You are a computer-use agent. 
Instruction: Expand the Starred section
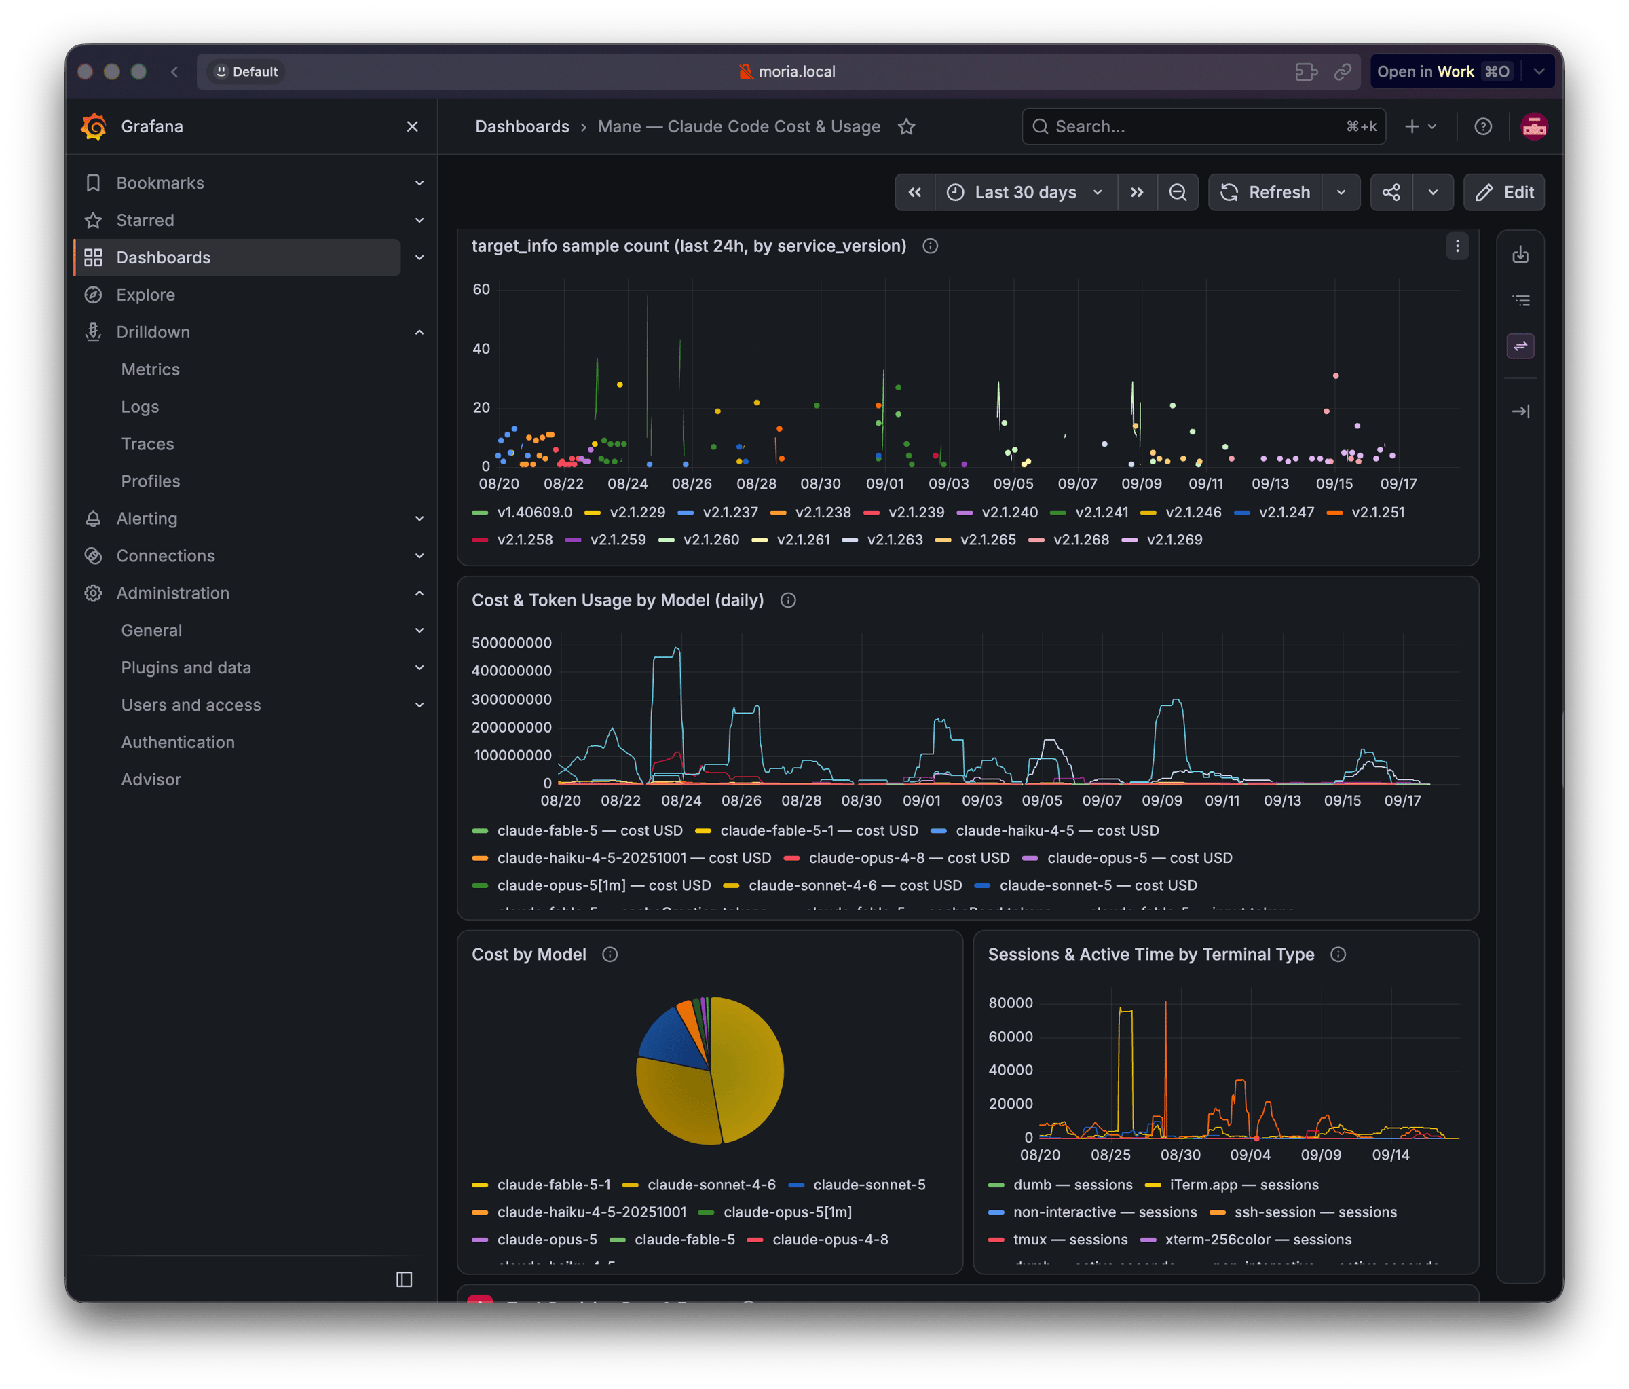pos(419,220)
